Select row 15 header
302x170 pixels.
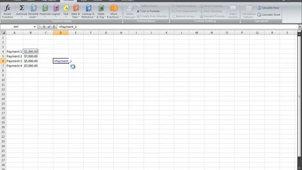(3, 103)
